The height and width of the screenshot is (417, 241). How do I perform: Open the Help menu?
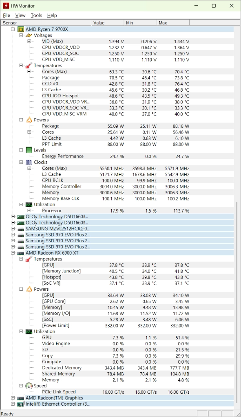[x=52, y=15]
